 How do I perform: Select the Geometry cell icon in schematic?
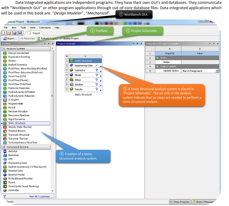[x=71, y=70]
